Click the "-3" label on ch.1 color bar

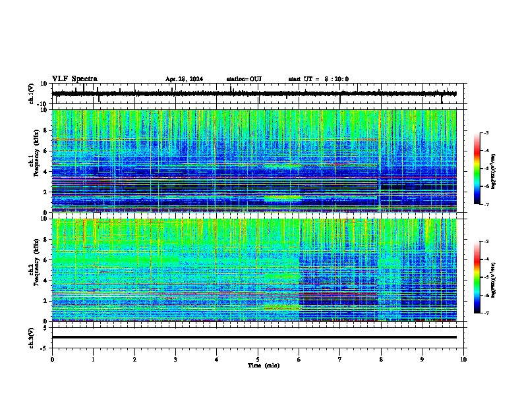tap(486, 133)
